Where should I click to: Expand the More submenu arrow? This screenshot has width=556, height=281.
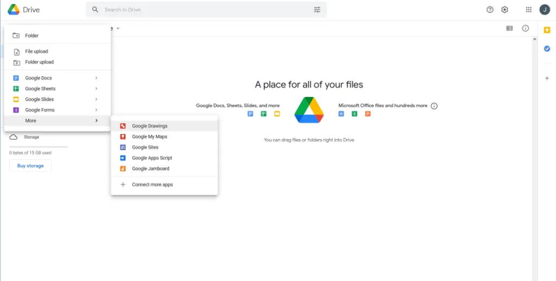tap(96, 121)
